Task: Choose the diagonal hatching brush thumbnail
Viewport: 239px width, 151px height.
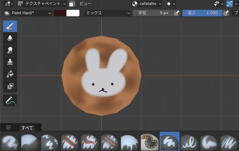Action: [229, 143]
